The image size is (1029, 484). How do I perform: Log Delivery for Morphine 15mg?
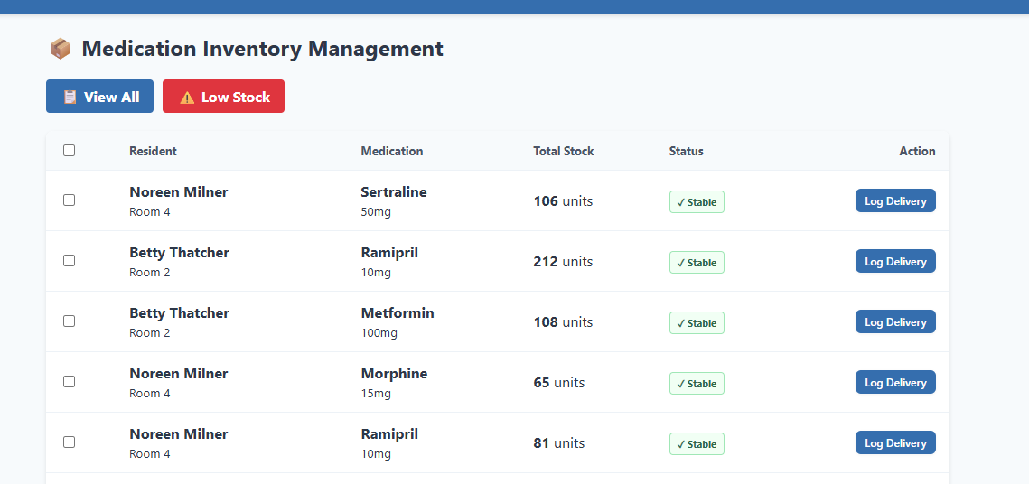pos(895,382)
